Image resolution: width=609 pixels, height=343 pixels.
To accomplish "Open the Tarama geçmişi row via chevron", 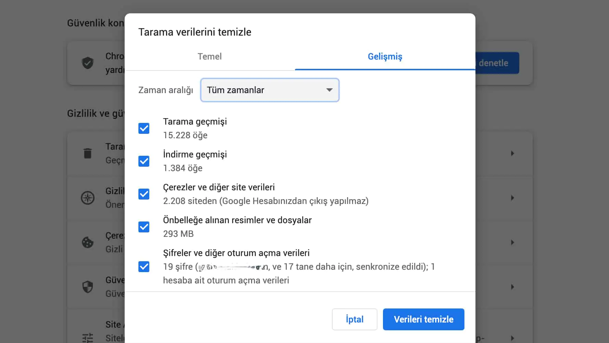I will point(513,153).
